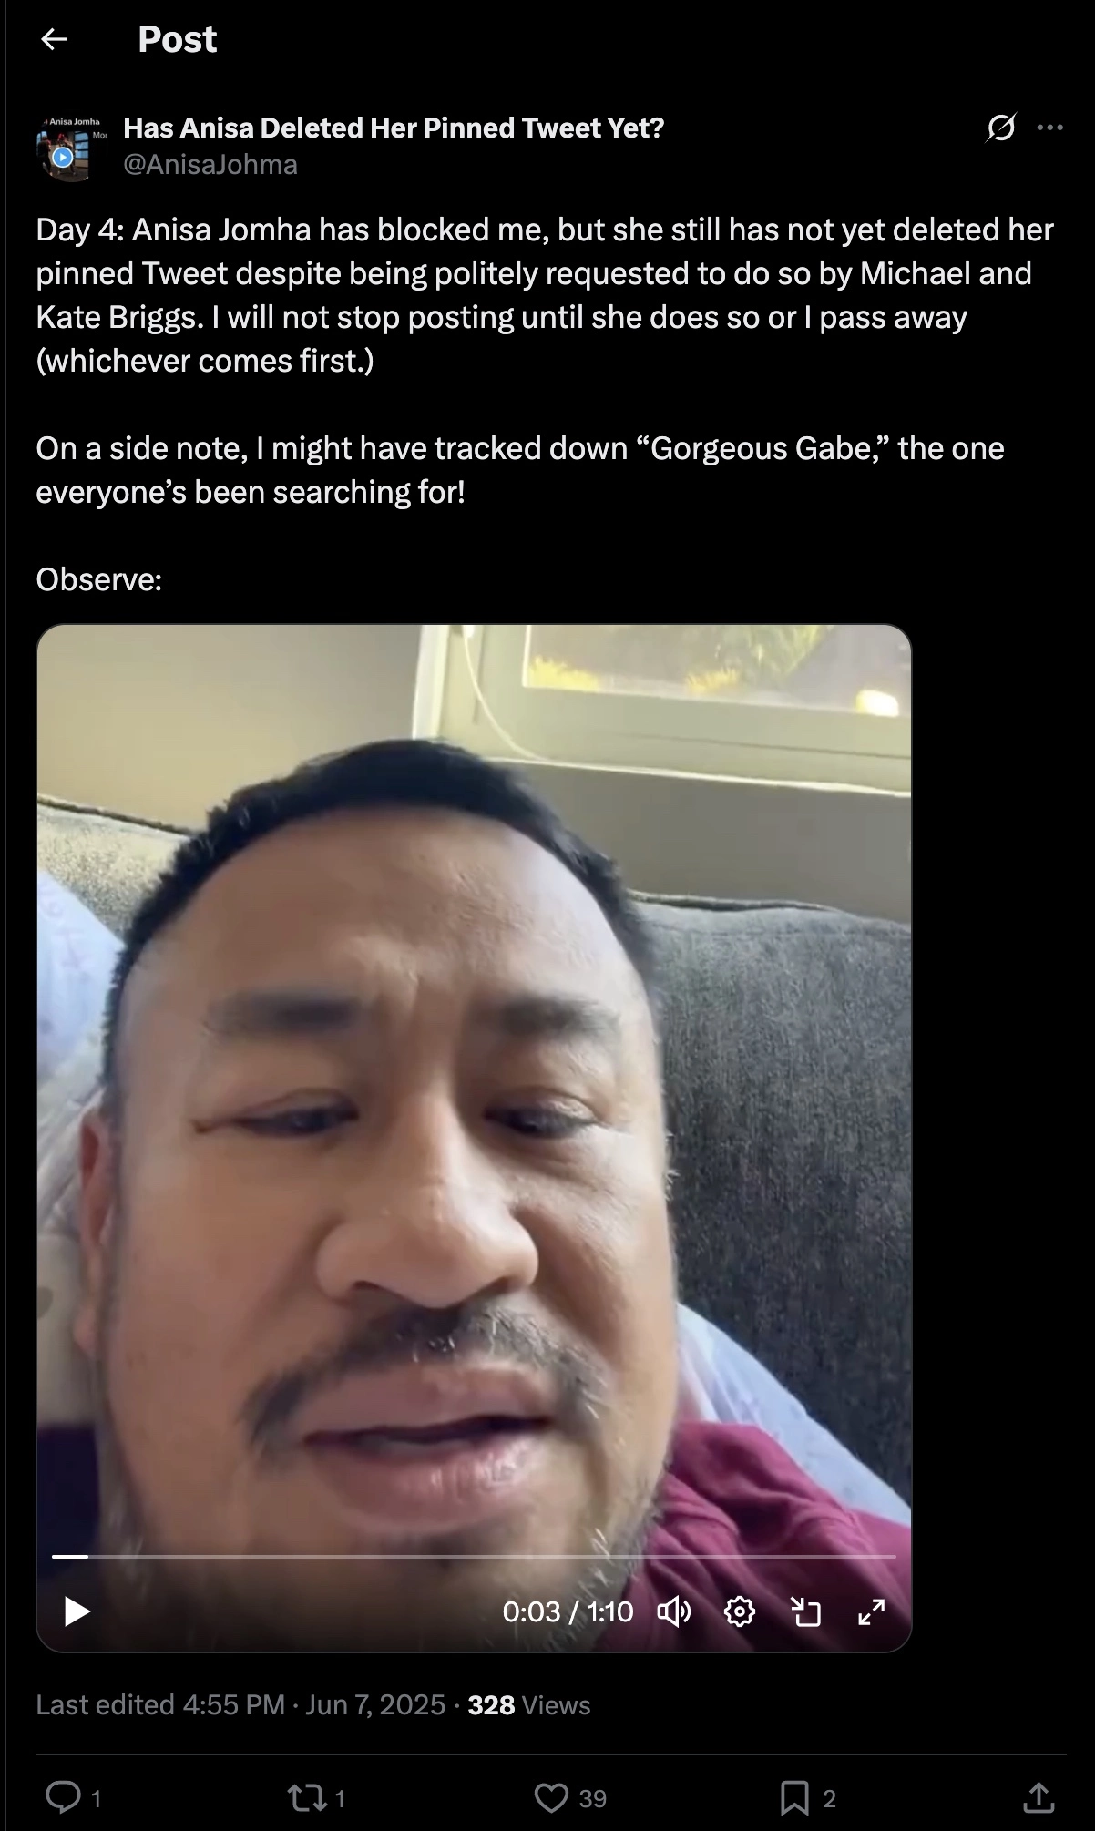Expand the video to fullscreen
Viewport: 1095px width, 1831px height.
click(x=872, y=1611)
